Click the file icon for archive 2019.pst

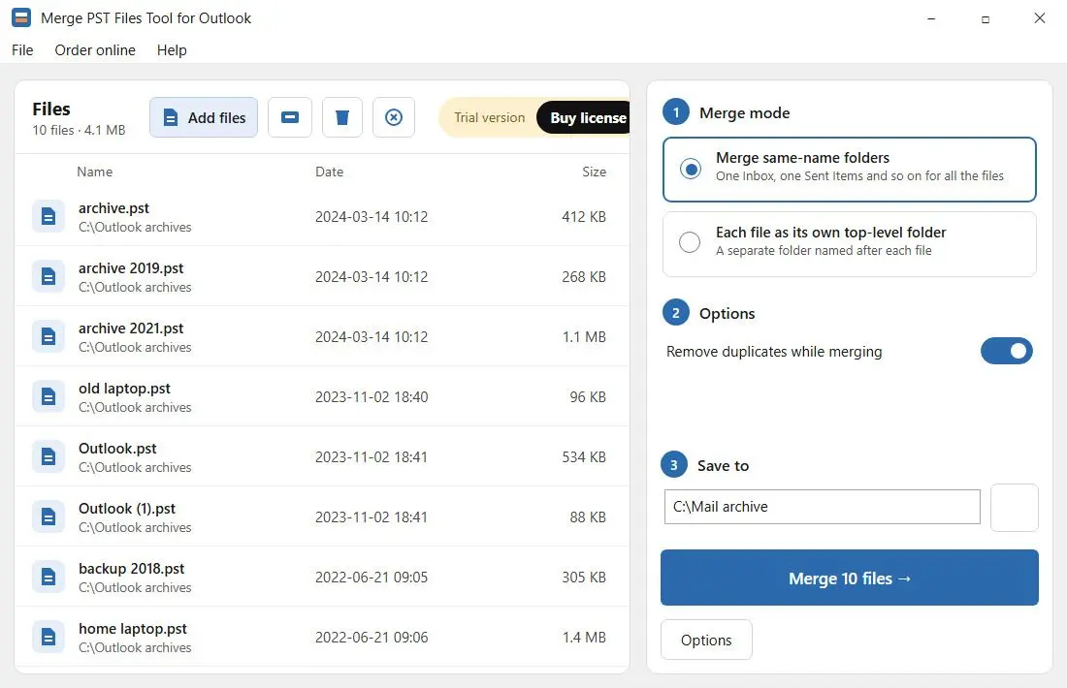point(48,277)
